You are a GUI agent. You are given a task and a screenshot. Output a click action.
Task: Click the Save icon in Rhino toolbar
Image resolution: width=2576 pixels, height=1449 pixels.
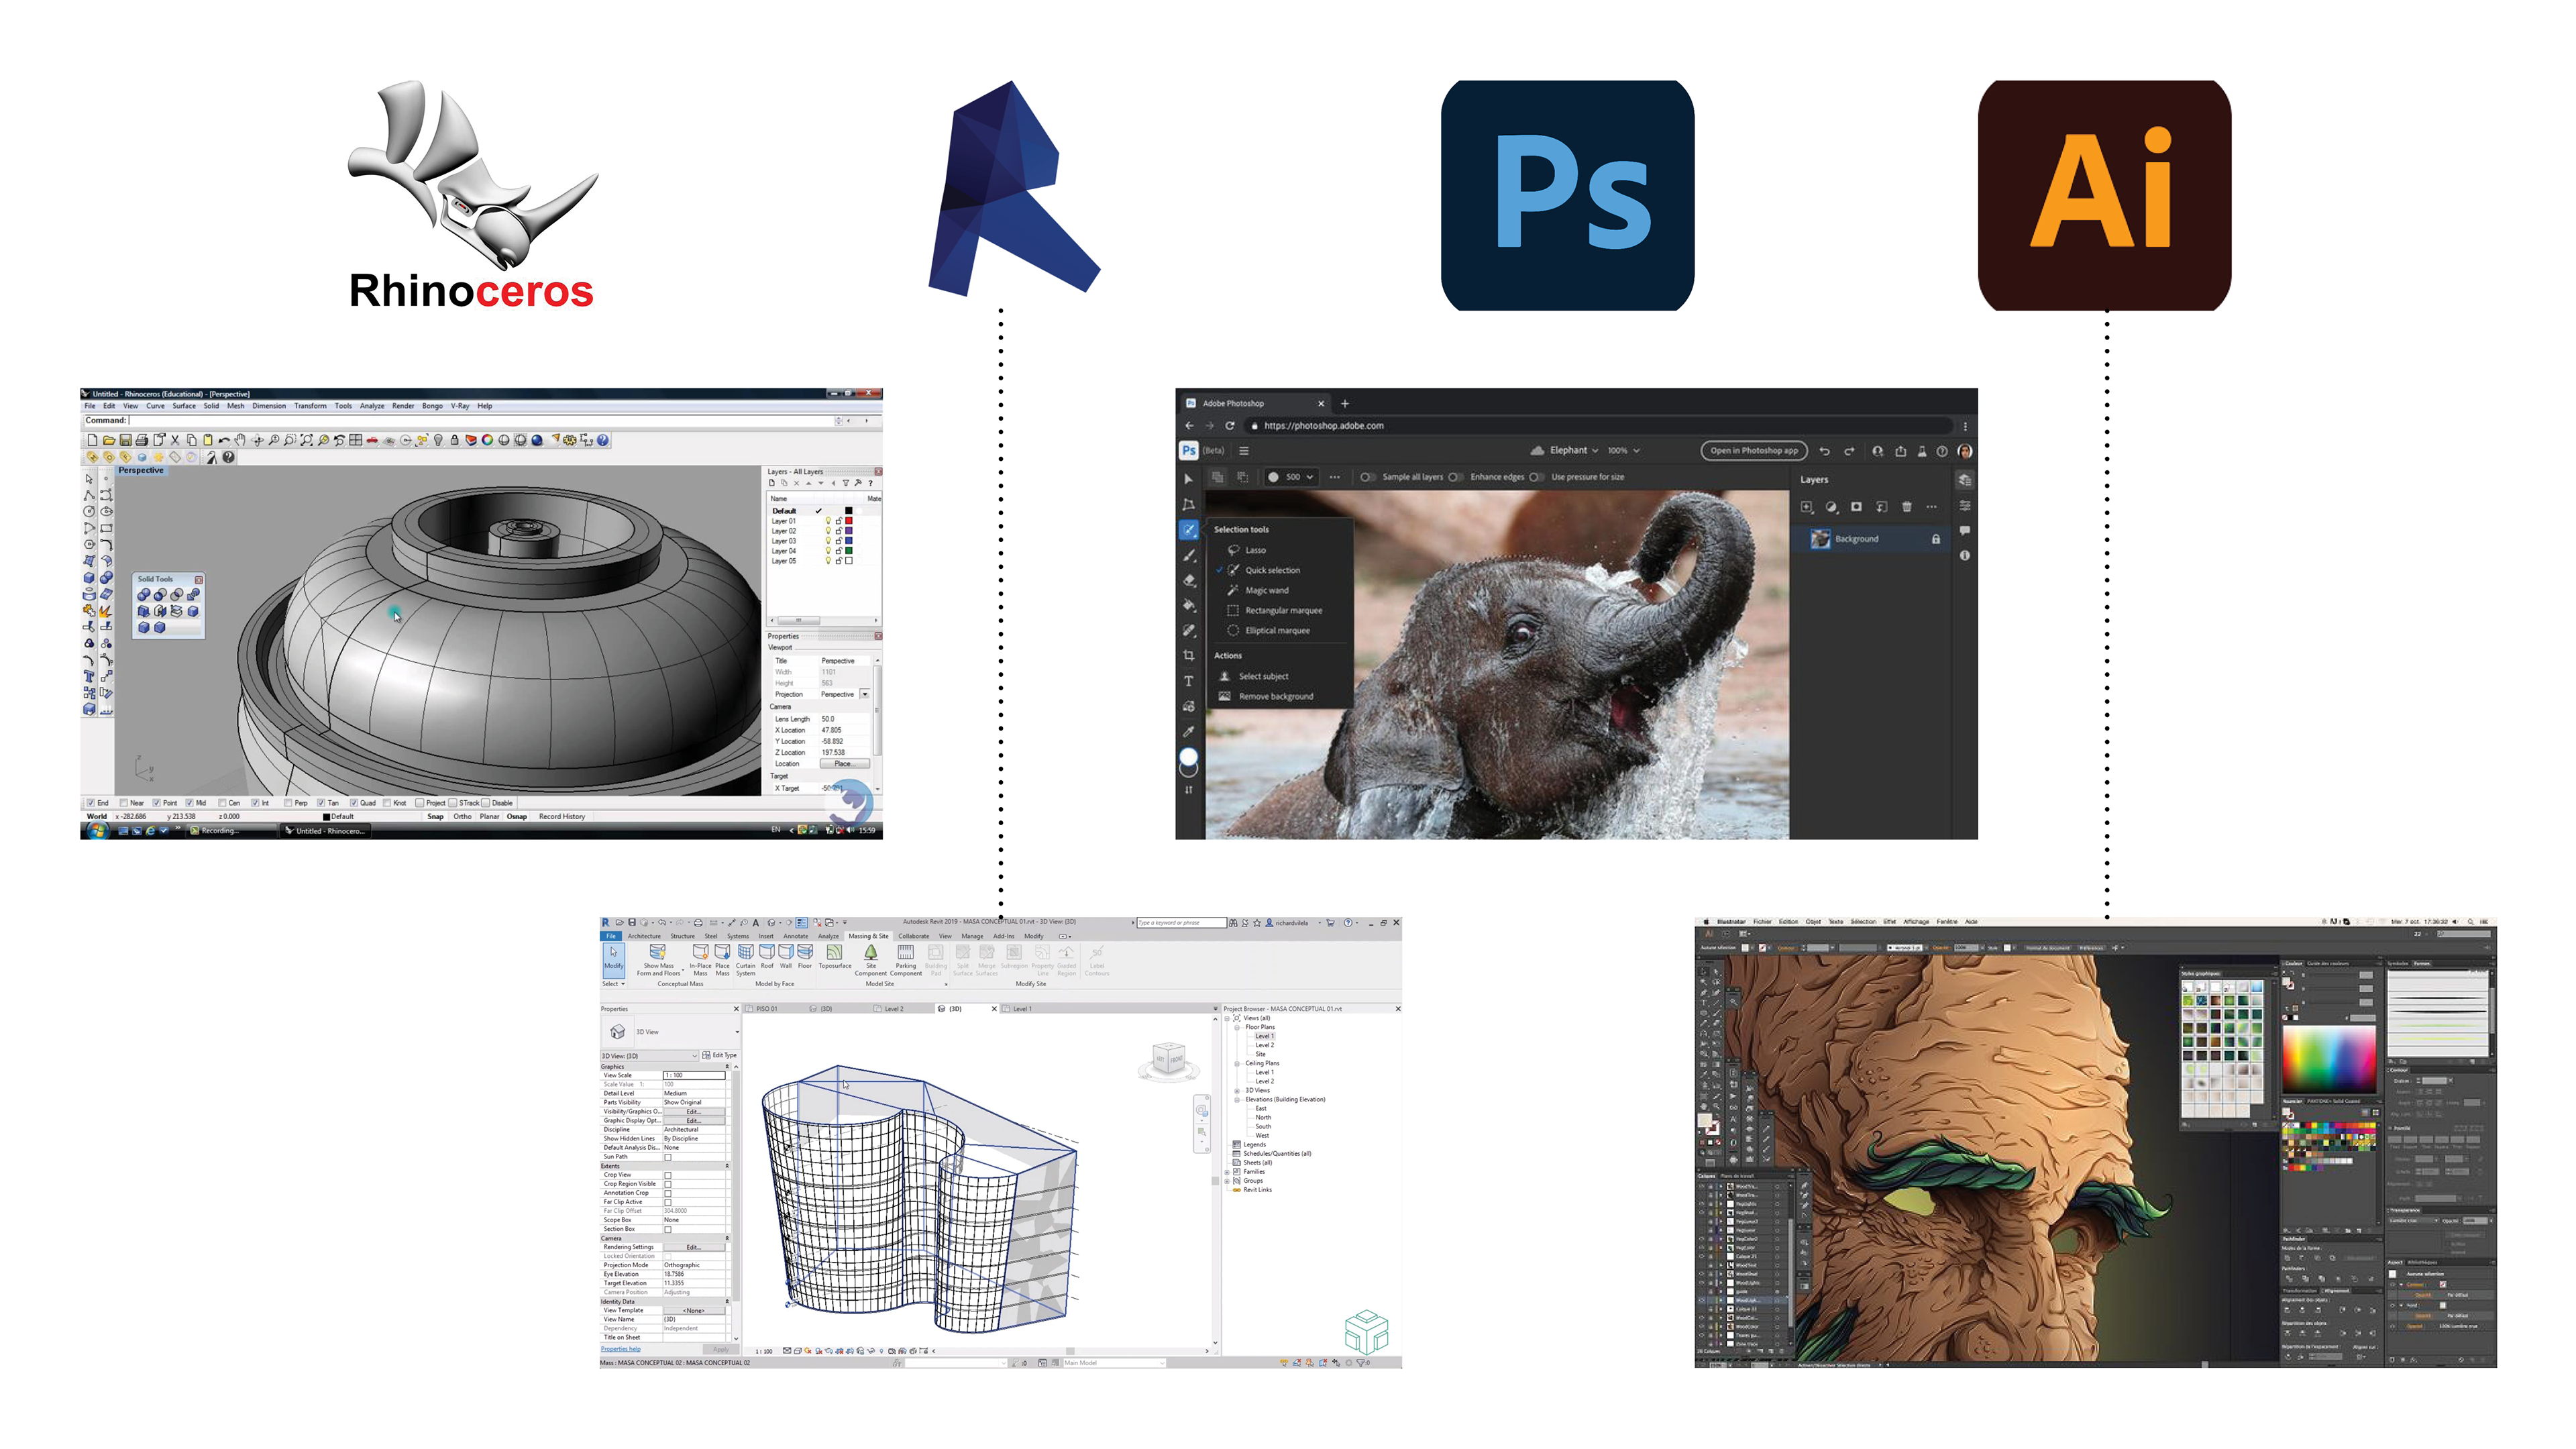(126, 440)
